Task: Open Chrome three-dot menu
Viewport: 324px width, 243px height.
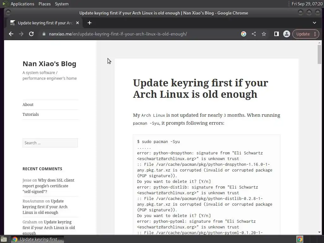Action: point(315,34)
